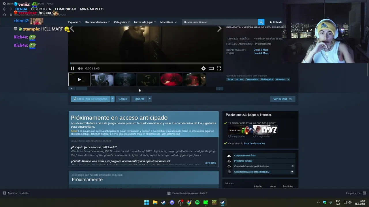
Task: Go to next media with right arrow
Action: [219, 29]
